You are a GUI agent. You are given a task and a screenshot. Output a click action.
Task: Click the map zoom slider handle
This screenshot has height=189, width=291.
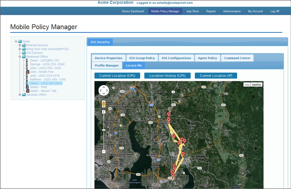coord(104,130)
